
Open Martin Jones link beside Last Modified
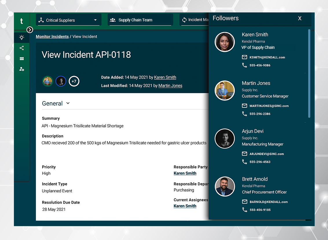point(170,86)
